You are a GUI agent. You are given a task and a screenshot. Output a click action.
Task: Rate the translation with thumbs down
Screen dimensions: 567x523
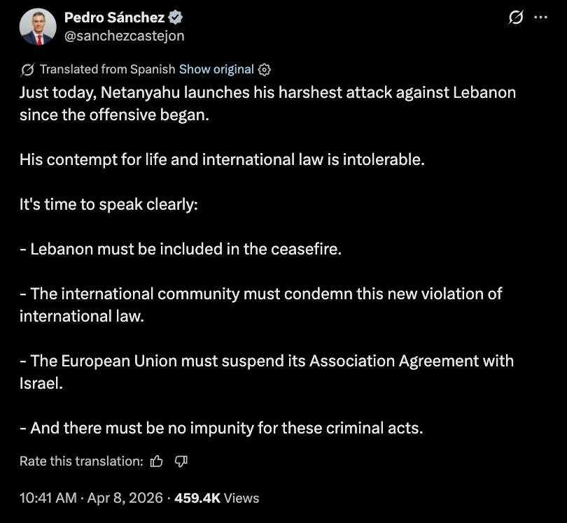181,461
